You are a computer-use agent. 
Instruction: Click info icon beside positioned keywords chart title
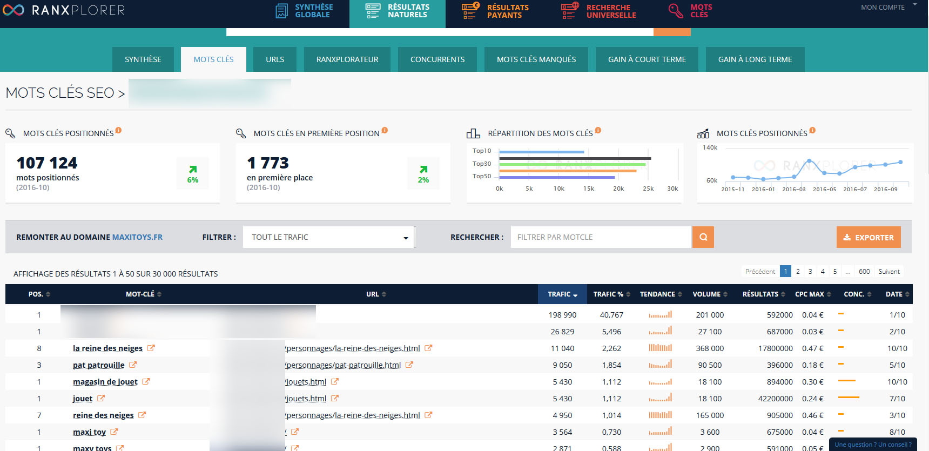click(812, 130)
